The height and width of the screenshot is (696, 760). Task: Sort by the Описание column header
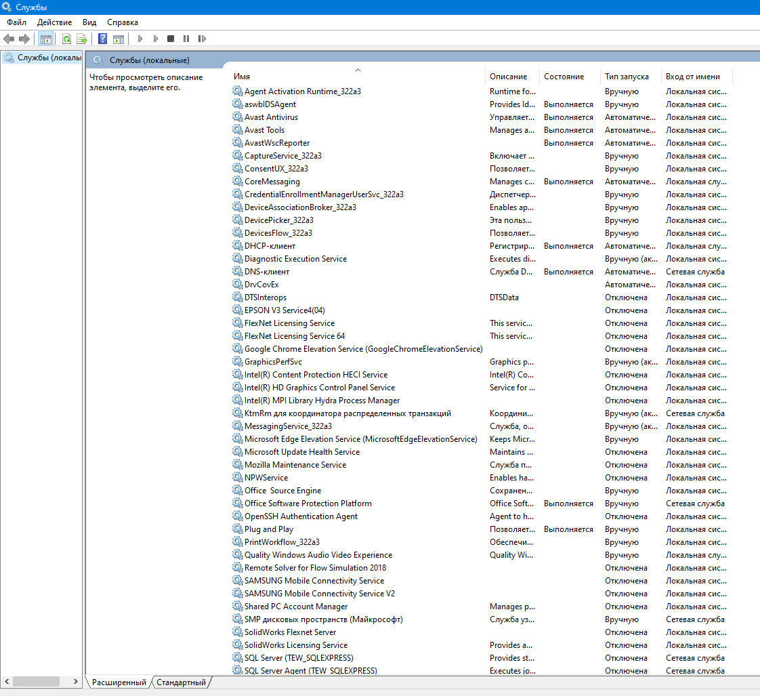(512, 77)
